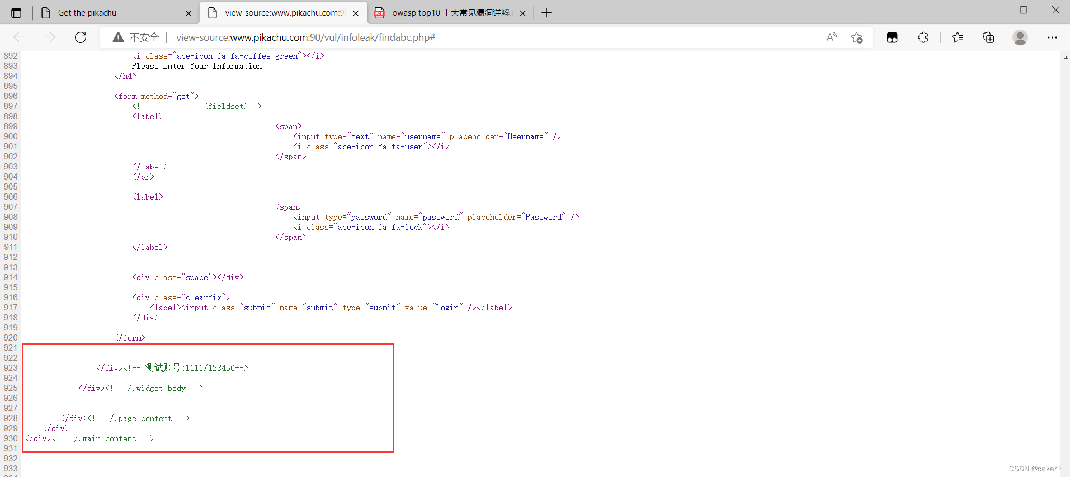Click the fa-coffee green icon line
1070x477 pixels.
pyautogui.click(x=228, y=56)
